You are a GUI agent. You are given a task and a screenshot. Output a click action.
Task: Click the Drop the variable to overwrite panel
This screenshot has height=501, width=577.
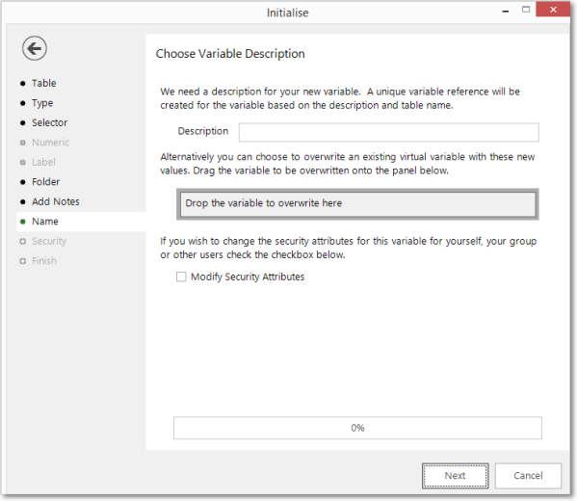click(x=357, y=204)
